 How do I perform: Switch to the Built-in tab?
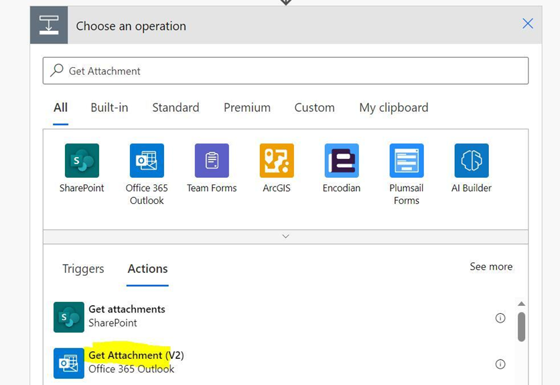tap(109, 107)
